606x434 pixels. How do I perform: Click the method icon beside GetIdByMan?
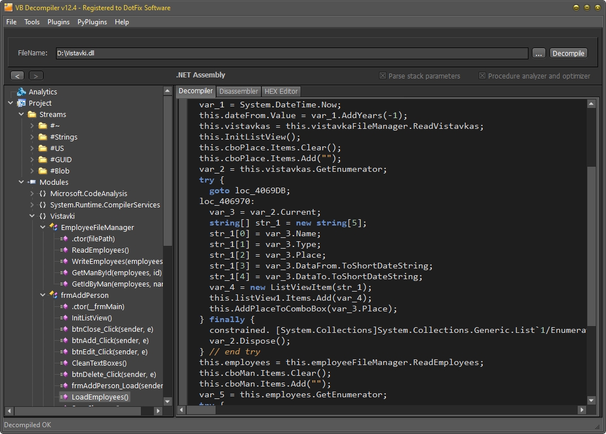(x=64, y=284)
